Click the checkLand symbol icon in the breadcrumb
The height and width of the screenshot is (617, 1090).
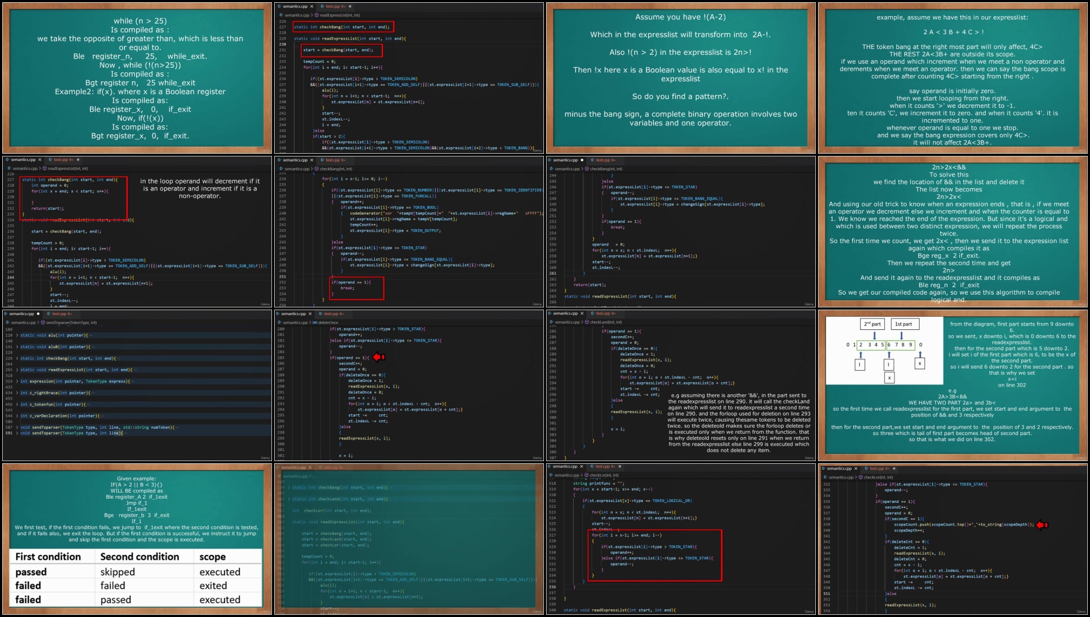tap(587, 322)
